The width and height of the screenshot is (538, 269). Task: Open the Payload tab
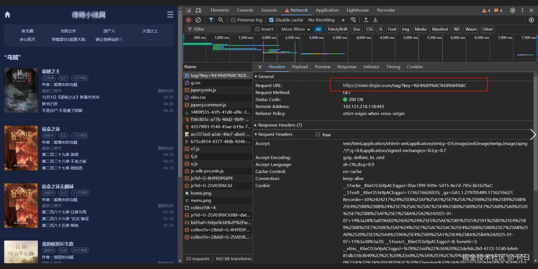point(300,67)
